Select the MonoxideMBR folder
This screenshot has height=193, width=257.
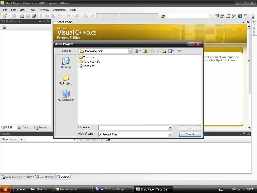89,62
